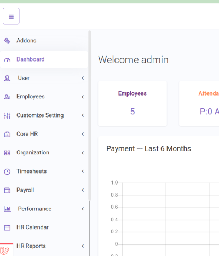Open the User menu label
Screen dimensions: 219x256
tap(24, 78)
